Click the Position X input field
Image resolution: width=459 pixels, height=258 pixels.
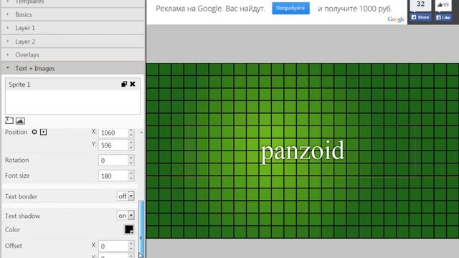click(113, 133)
